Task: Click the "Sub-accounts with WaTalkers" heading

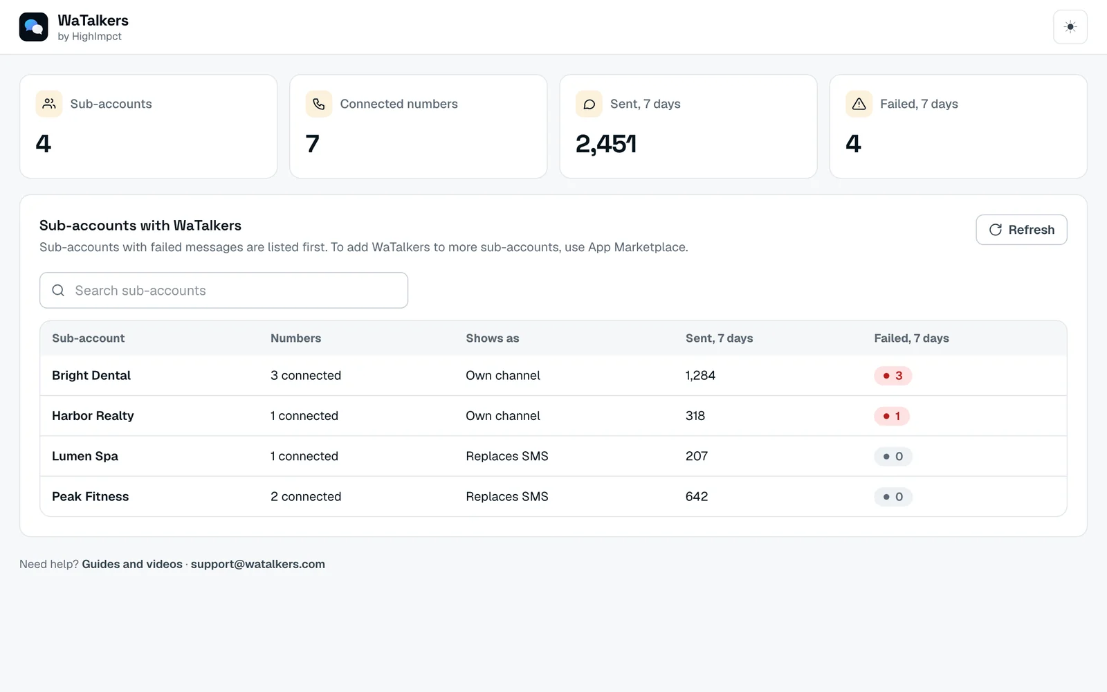Action: tap(140, 226)
